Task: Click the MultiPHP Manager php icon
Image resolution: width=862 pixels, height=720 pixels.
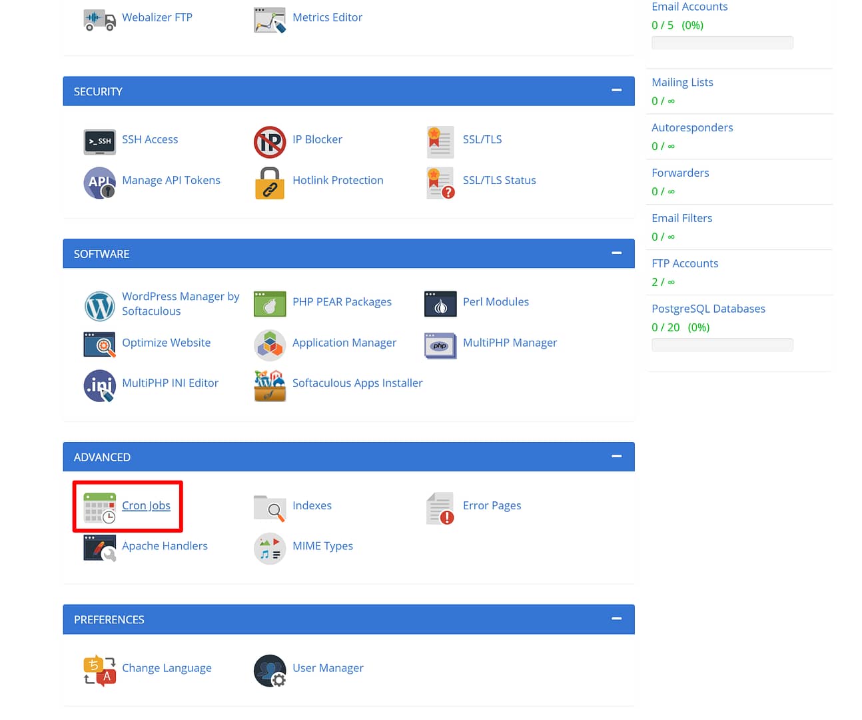Action: tap(440, 345)
